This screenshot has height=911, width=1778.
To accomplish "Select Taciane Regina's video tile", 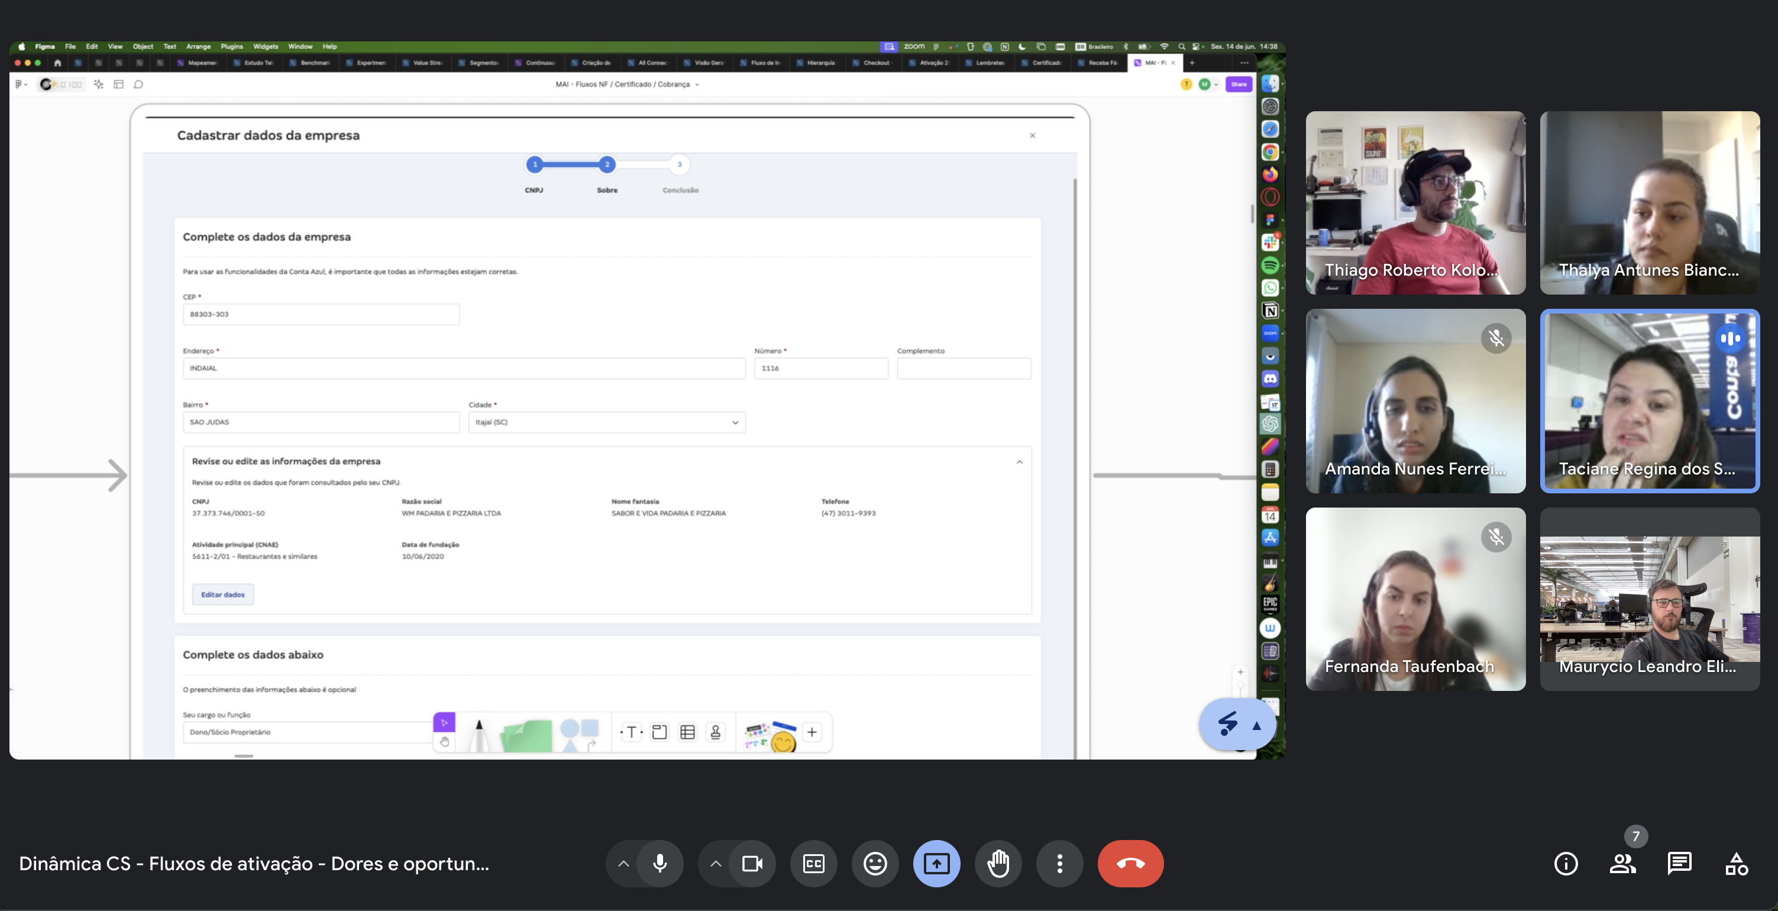I will point(1650,401).
